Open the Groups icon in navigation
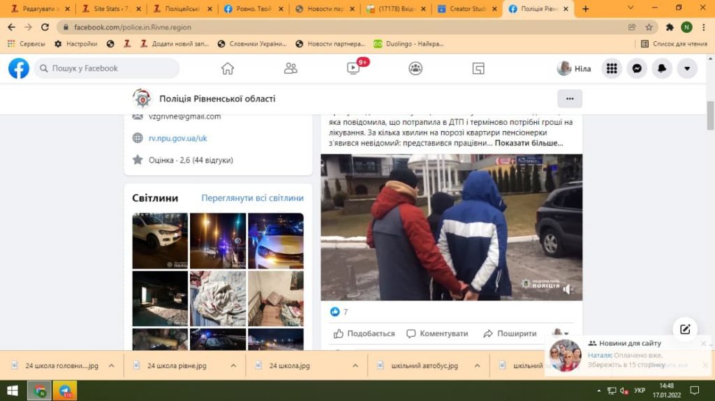This screenshot has height=401, width=715. point(415,68)
